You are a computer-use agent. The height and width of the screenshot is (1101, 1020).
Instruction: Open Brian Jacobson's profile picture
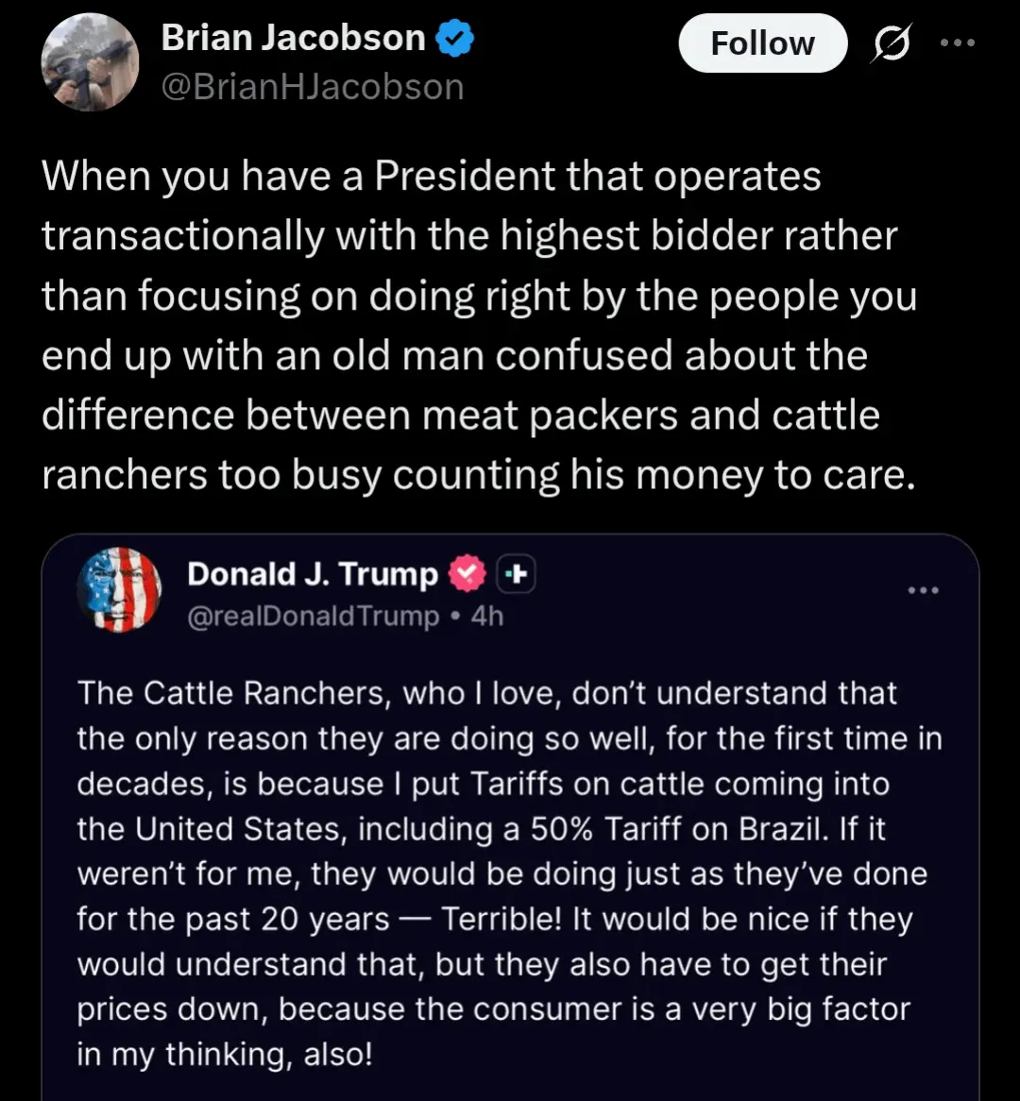tap(90, 63)
